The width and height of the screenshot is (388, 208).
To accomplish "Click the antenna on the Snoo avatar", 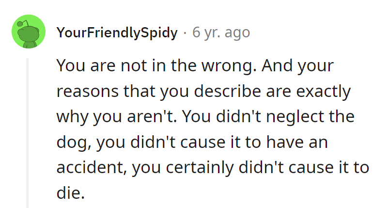I will pyautogui.click(x=21, y=23).
